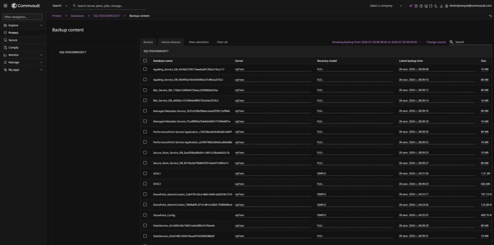Click the download icon in top bar
This screenshot has width=494, height=245.
(441, 6)
